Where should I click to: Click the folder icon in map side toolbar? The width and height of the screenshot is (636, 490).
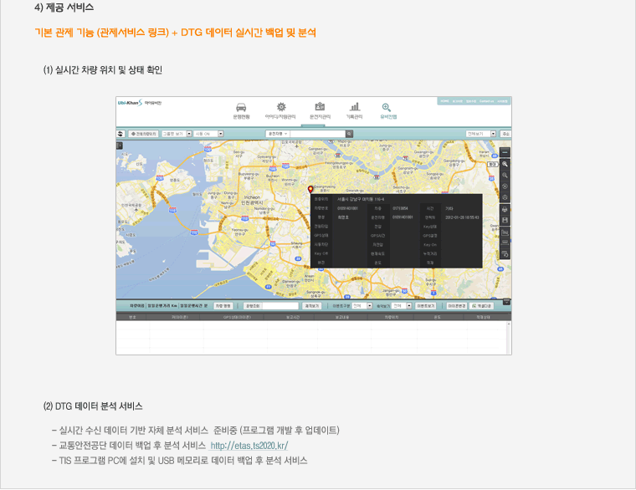click(x=505, y=232)
